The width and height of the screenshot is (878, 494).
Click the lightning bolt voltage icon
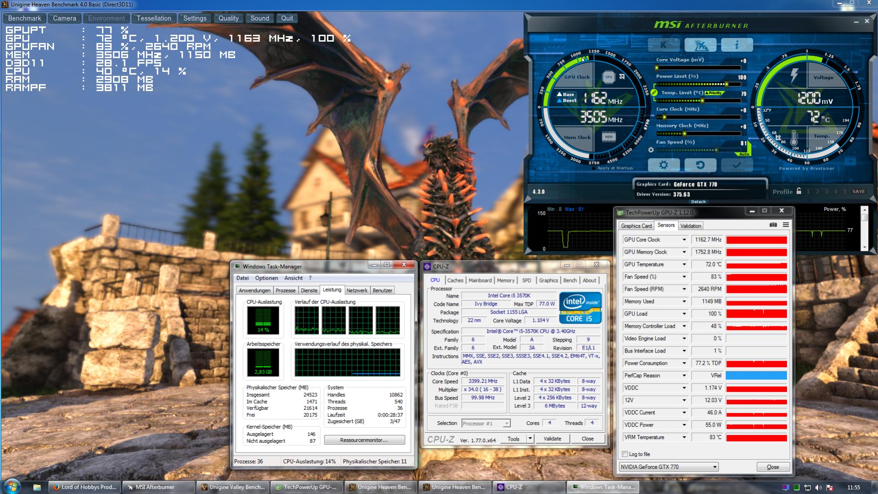tap(794, 75)
